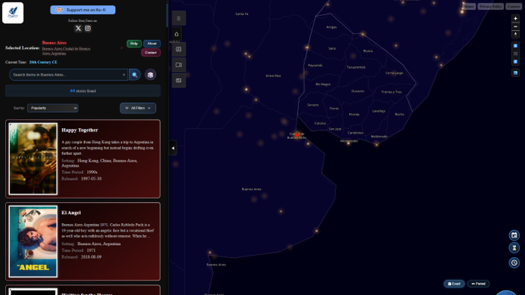Viewport: 525px width, 295px height.
Task: Click the red Buenos Aires marker on map
Action: click(297, 135)
